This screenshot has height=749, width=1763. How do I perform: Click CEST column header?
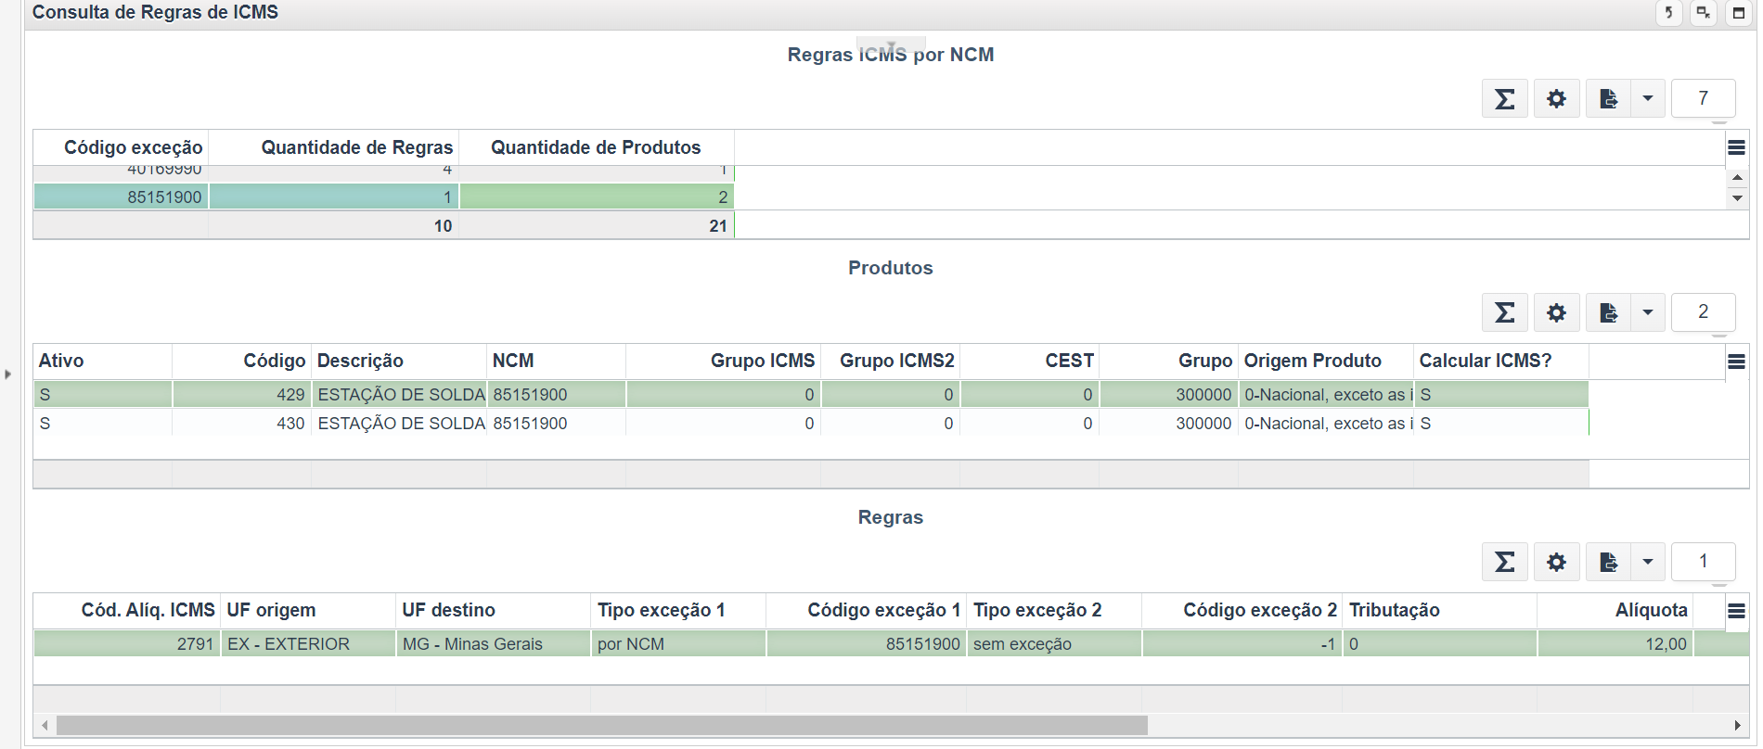point(1030,361)
